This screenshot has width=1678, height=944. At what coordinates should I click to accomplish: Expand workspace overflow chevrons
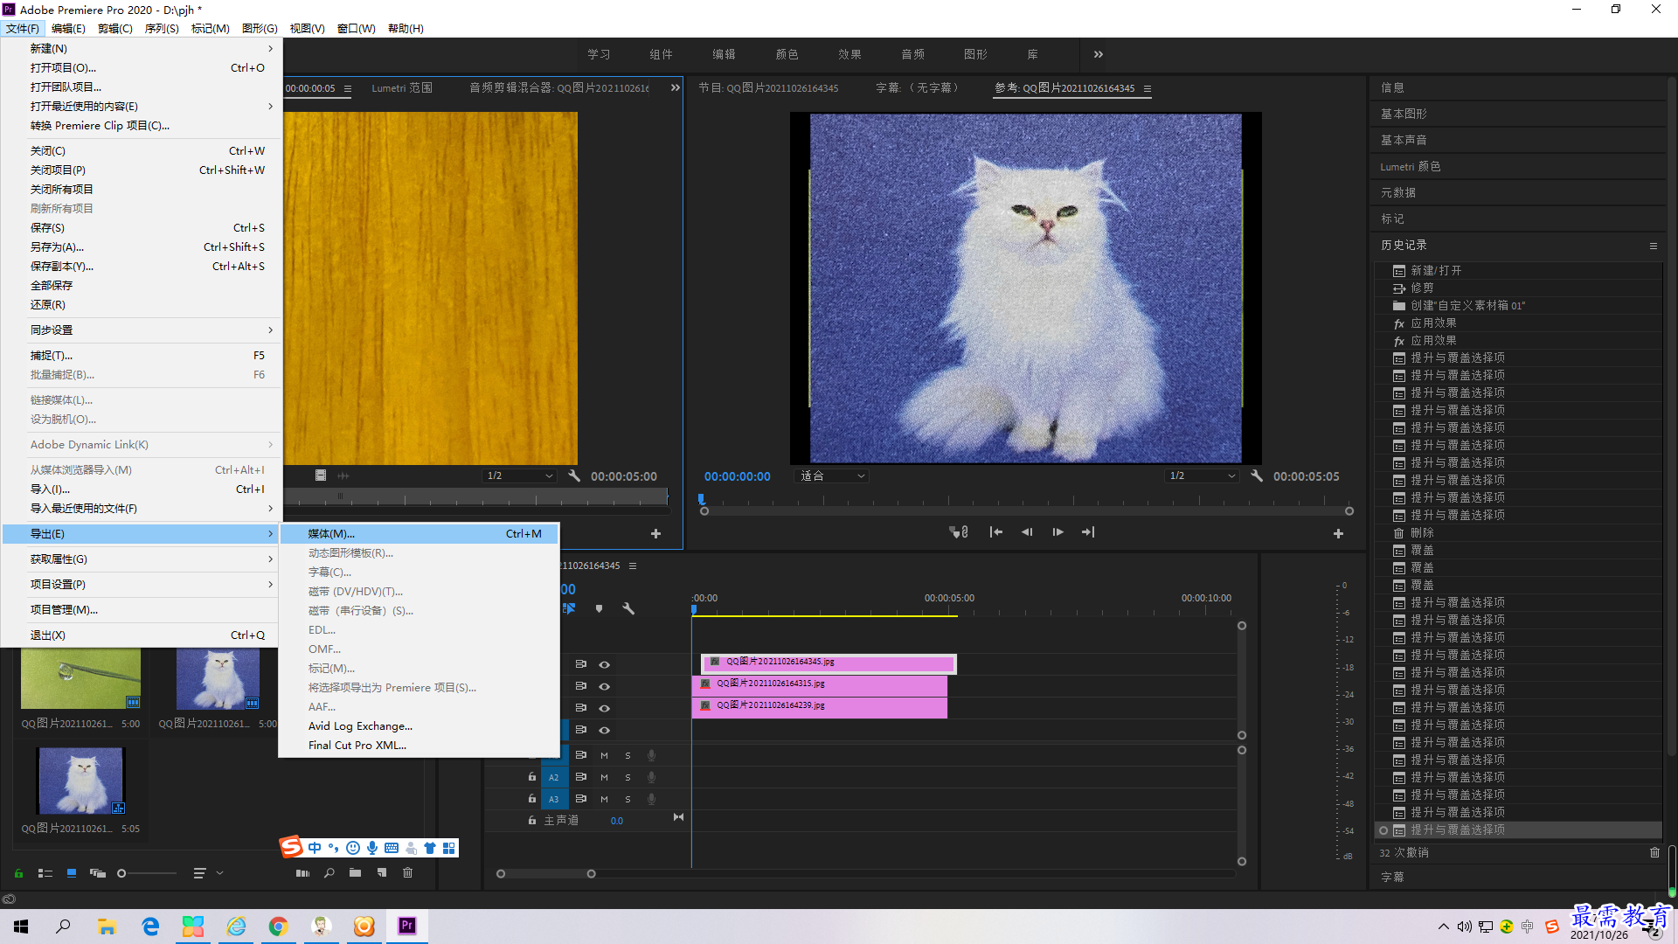pos(1099,54)
